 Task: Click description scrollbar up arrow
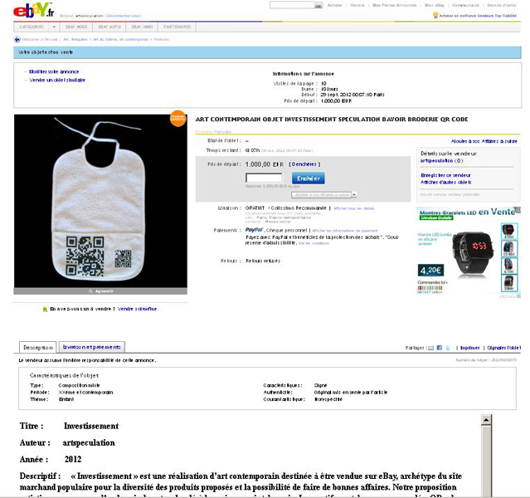[x=486, y=420]
